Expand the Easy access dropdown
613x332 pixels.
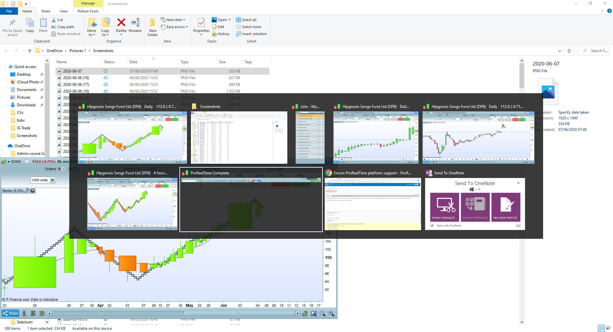point(187,27)
